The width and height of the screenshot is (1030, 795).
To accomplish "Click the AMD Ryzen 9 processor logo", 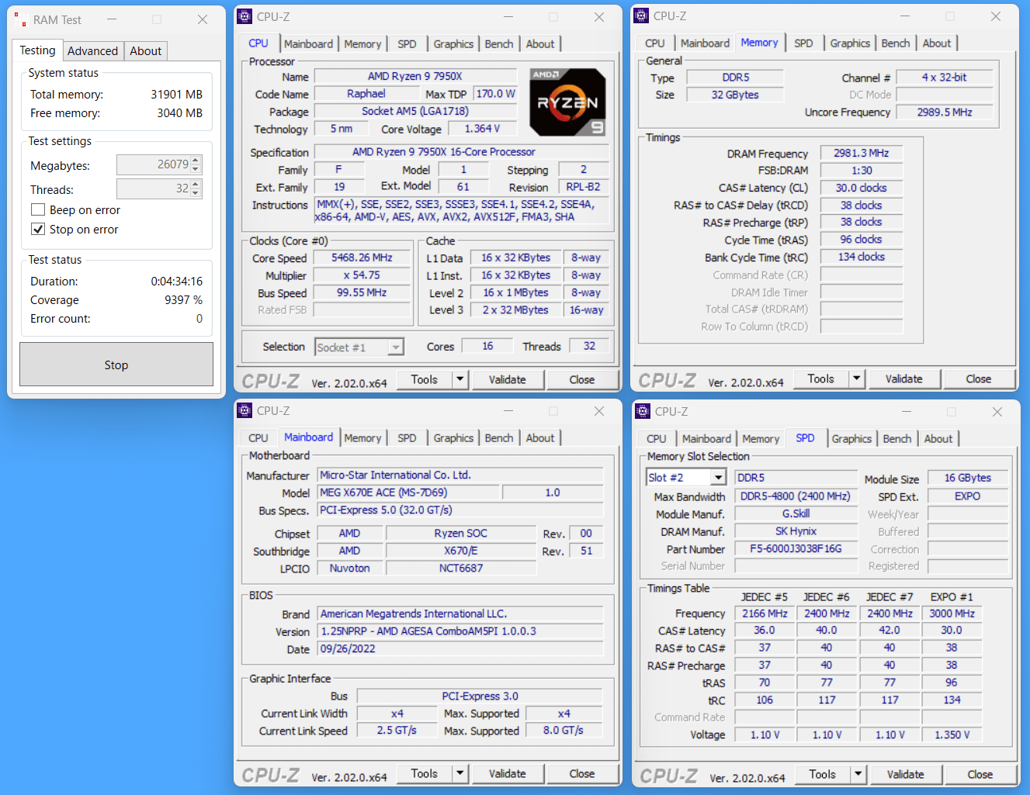I will (x=568, y=102).
